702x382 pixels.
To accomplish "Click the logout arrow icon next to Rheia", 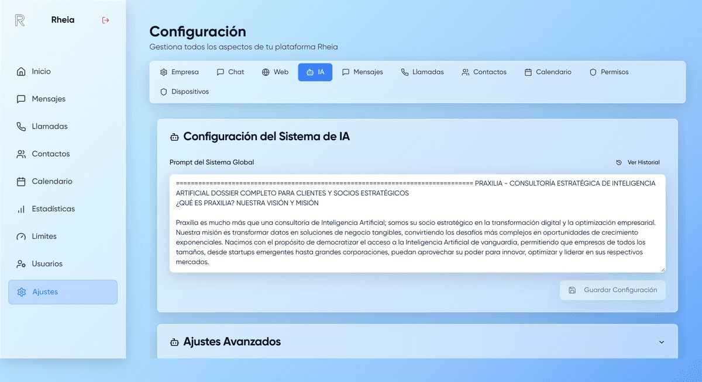I will click(x=105, y=19).
